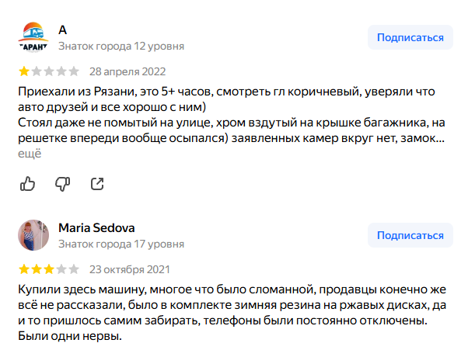475x357 pixels.
Task: Open user A's profile avatar
Action: (x=33, y=37)
